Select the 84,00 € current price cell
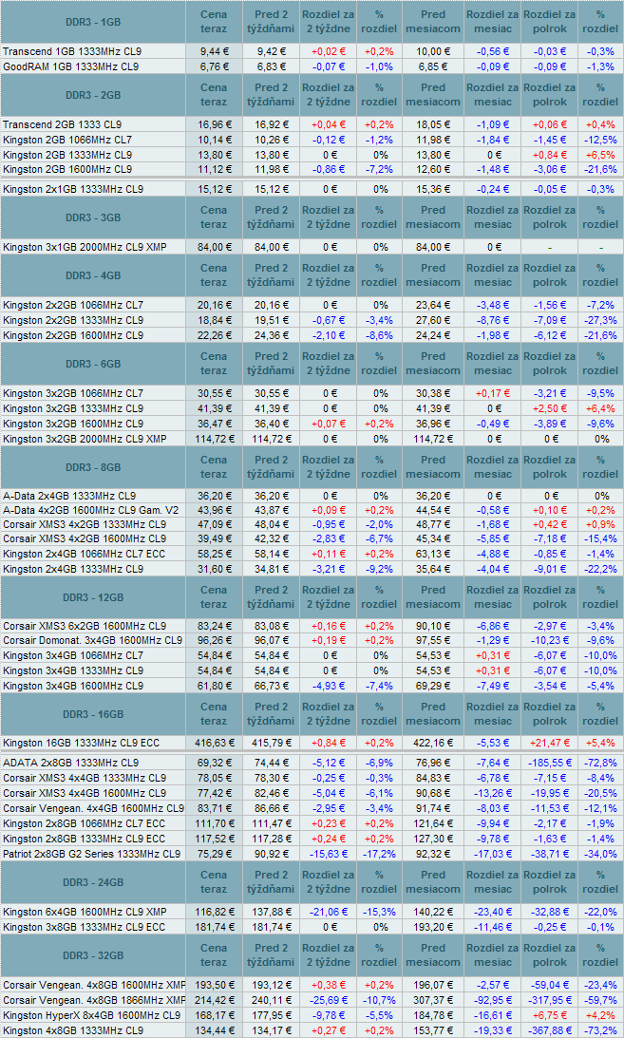Viewport: 624px width, 1038px height. click(x=214, y=247)
